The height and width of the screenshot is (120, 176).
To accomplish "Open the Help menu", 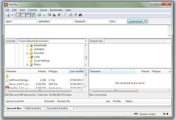I will pos(68,10).
